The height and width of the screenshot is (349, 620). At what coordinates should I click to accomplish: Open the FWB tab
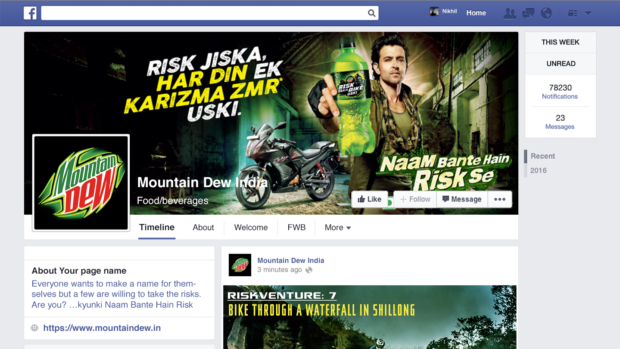296,228
